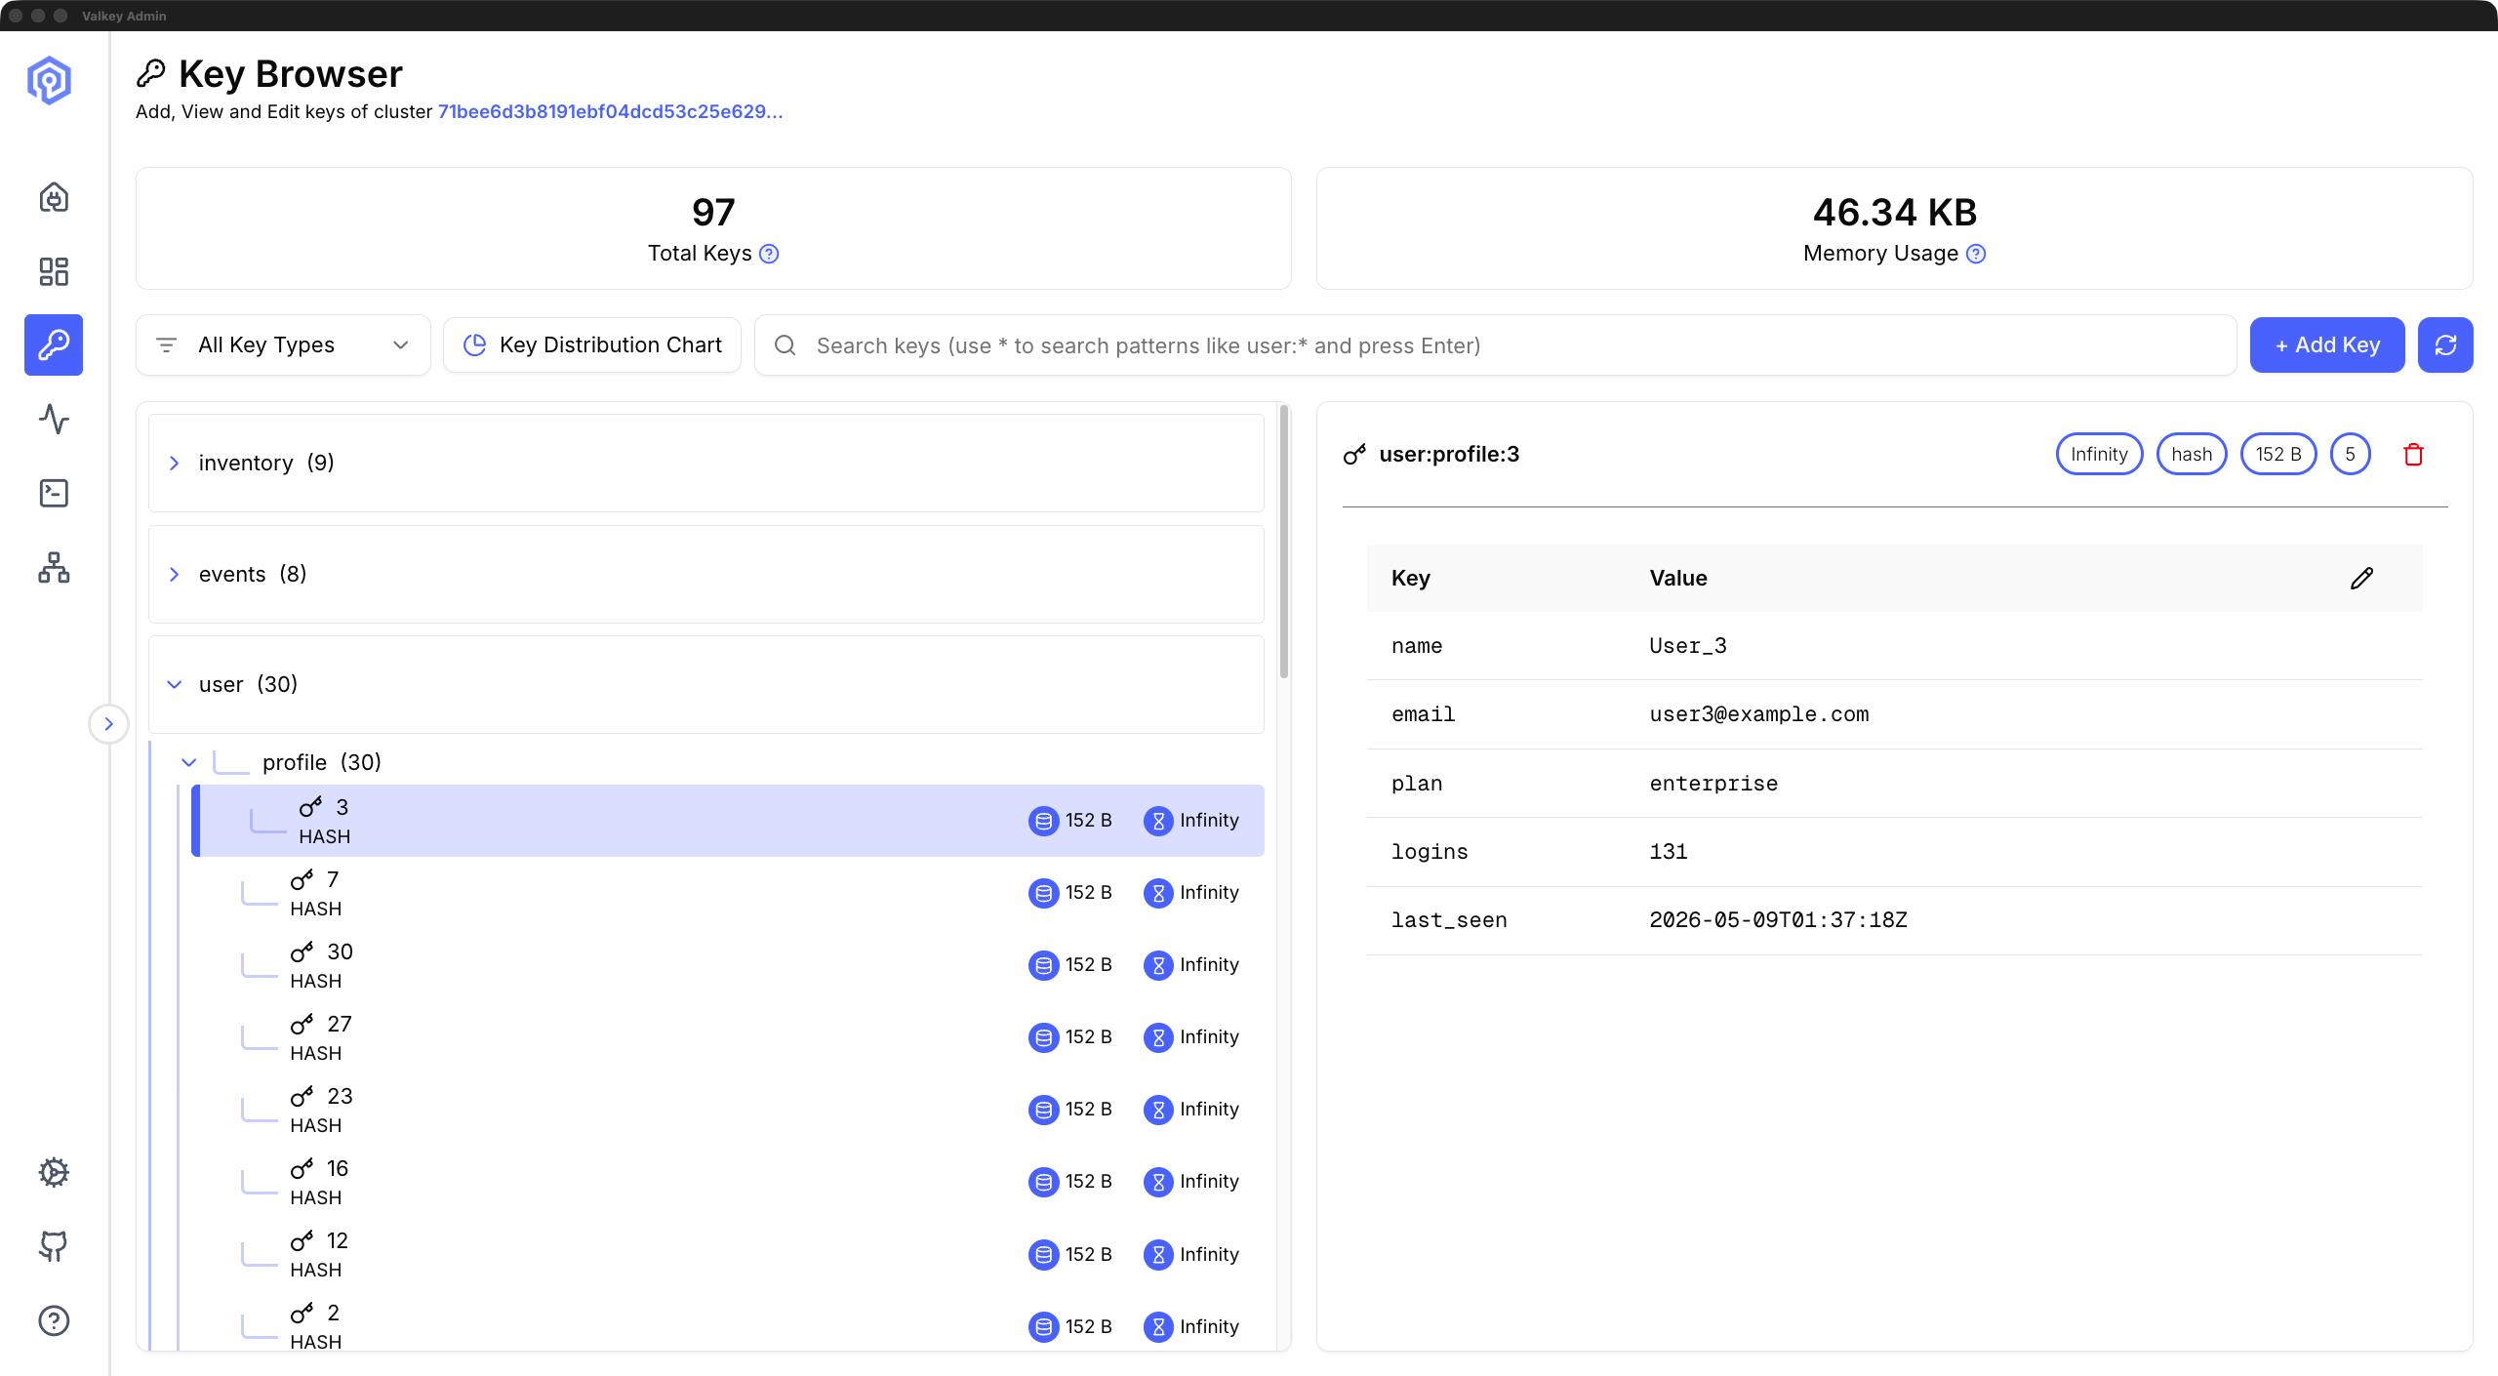
Task: Click the logins value 131
Action: [1669, 852]
